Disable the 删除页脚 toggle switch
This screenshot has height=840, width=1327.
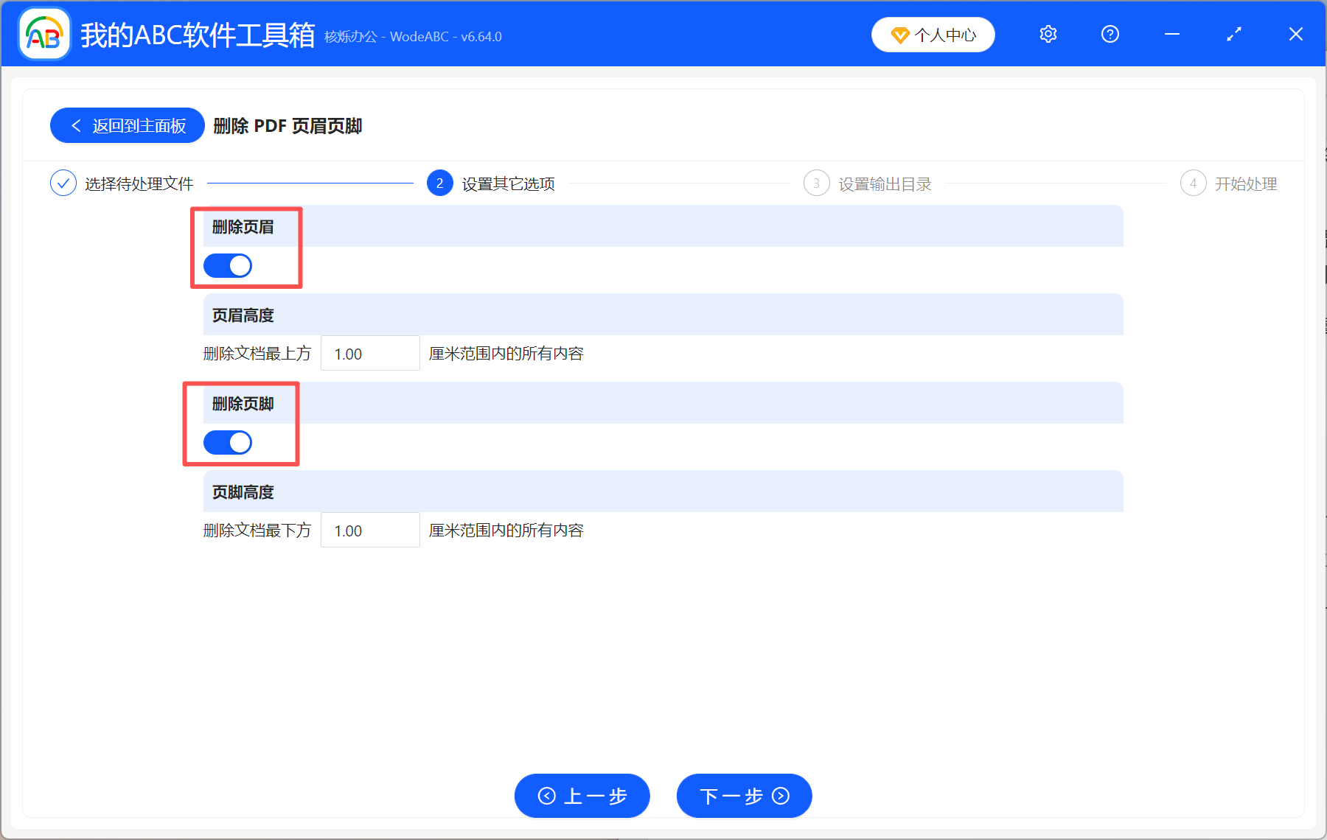[227, 442]
